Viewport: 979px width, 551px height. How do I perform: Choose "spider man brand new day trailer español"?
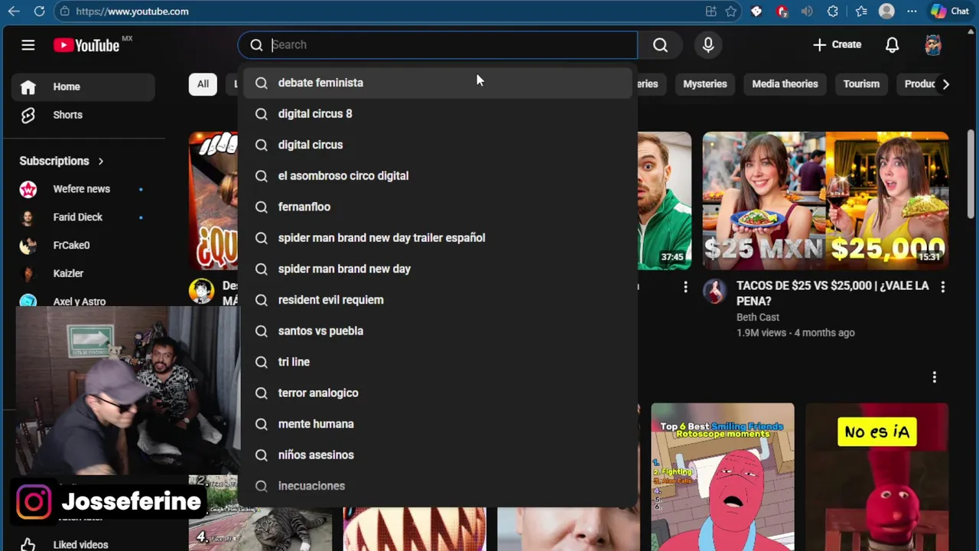tap(437, 238)
